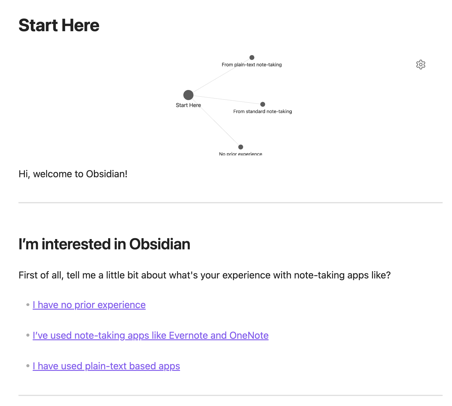
Task: Click the bullet before 'I have no prior experience'
Action: point(28,304)
